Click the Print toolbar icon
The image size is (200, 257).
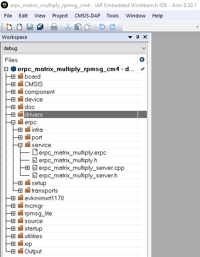pyautogui.click(x=54, y=27)
